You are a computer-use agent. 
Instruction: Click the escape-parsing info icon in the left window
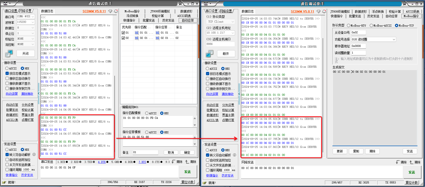tap(34, 155)
